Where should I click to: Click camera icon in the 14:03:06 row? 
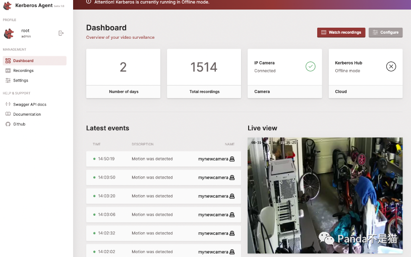pyautogui.click(x=232, y=215)
